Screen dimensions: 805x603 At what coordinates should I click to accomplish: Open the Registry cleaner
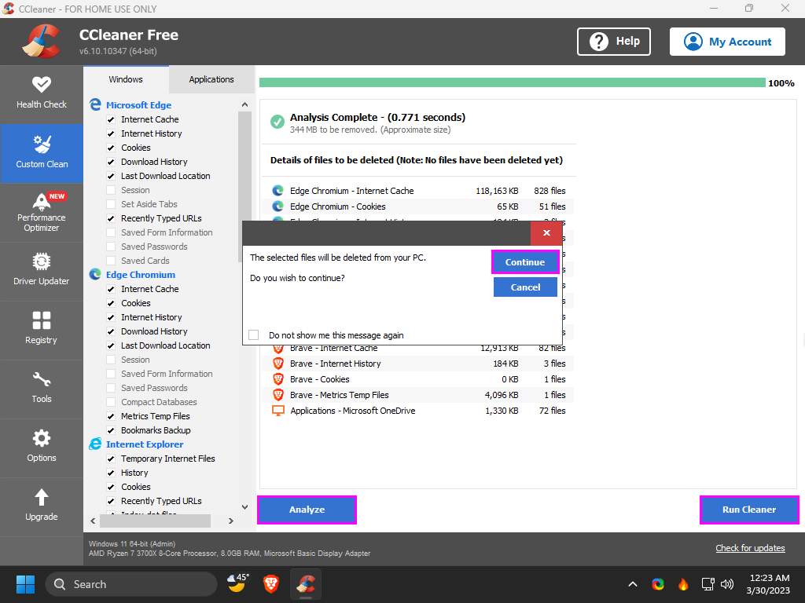42,331
